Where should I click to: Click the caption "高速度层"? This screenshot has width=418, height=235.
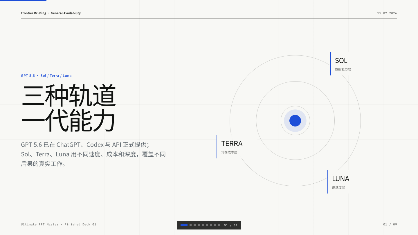pos(338,187)
